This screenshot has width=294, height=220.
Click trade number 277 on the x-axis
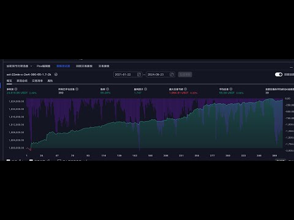click(213, 156)
